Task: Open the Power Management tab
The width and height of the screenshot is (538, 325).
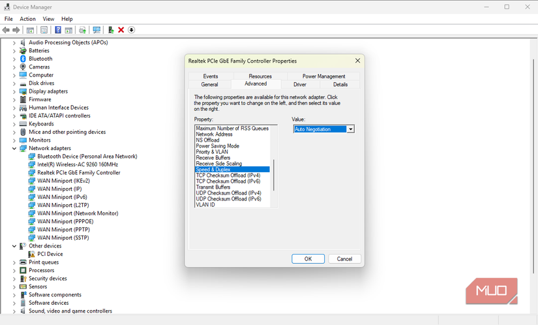Action: pos(323,76)
